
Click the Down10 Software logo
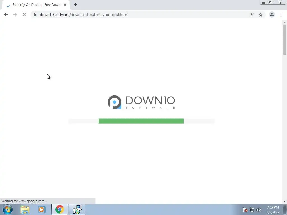(x=141, y=102)
